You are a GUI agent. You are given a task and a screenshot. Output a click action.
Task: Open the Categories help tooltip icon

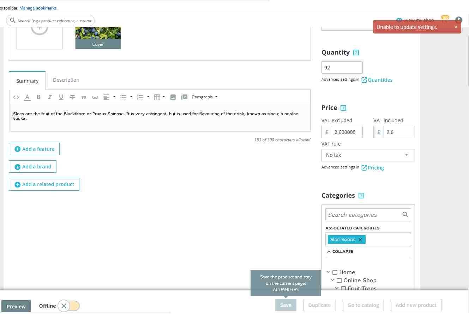(x=361, y=196)
